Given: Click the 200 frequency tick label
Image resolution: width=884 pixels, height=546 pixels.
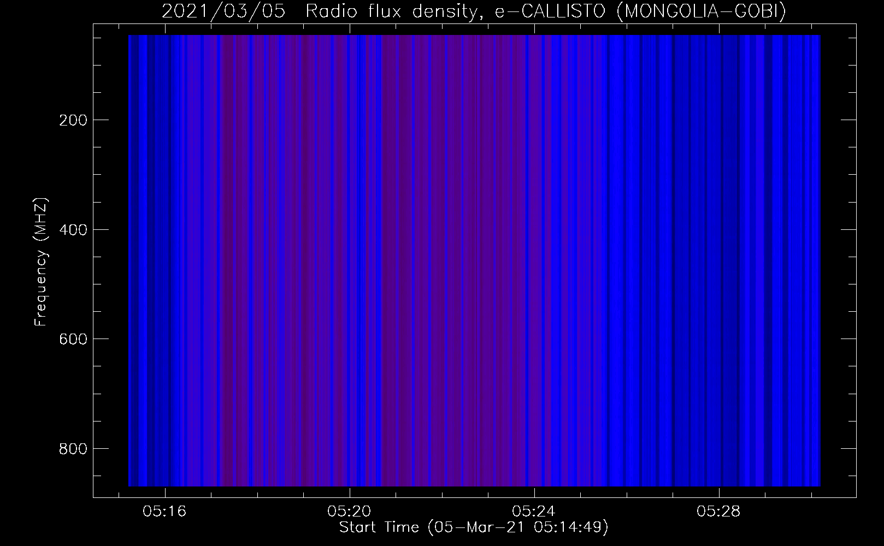Looking at the screenshot, I should 72,120.
